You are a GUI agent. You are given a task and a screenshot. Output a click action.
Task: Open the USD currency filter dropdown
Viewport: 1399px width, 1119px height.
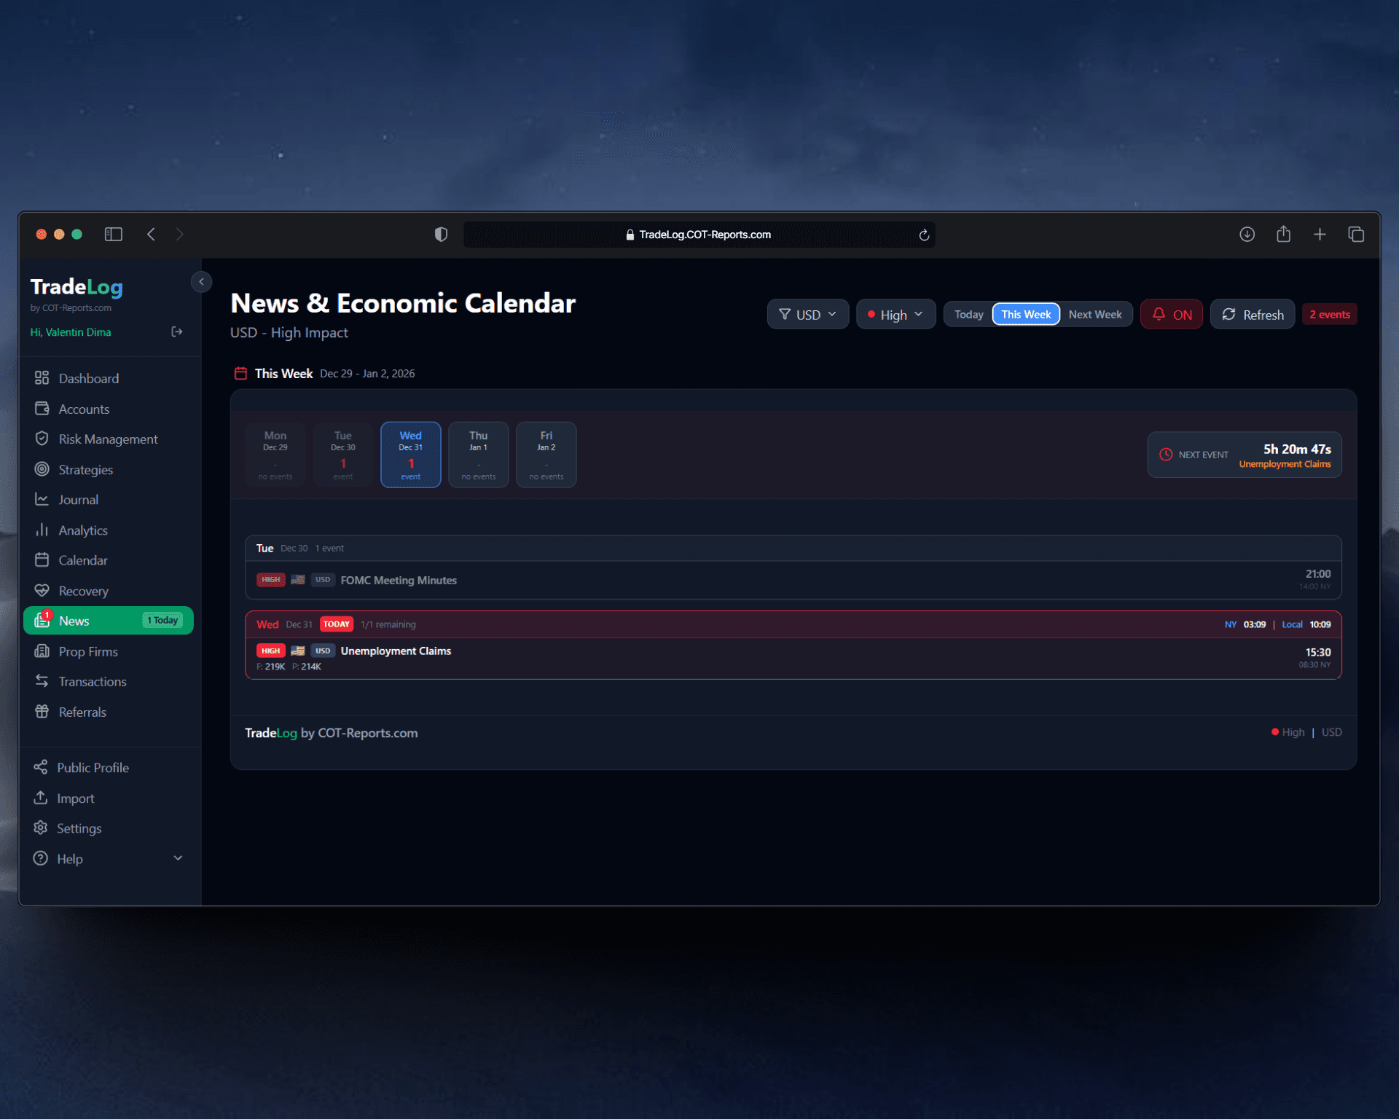click(x=807, y=315)
